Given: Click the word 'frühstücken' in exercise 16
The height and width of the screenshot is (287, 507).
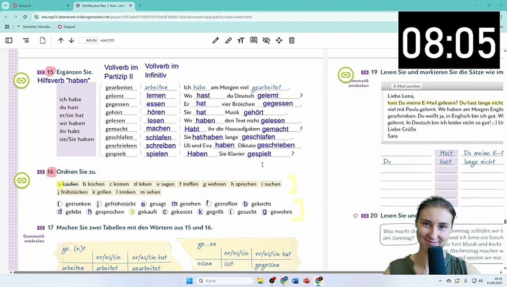Looking at the screenshot, I should coord(74,192).
